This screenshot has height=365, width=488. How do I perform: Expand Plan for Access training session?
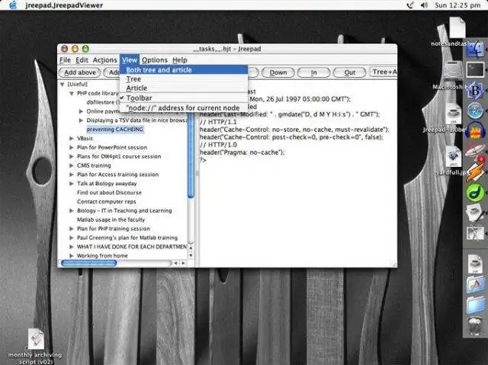point(71,174)
